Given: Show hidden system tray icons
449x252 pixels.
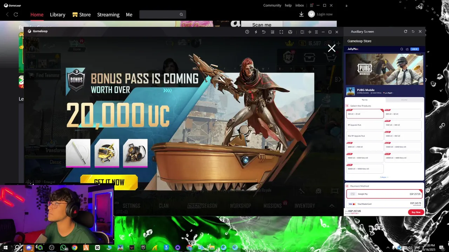Looking at the screenshot, I should pyautogui.click(x=388, y=247).
